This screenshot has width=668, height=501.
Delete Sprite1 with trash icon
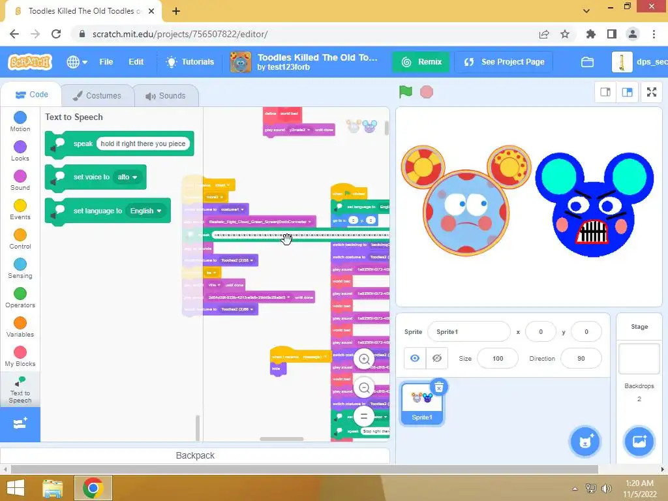439,387
